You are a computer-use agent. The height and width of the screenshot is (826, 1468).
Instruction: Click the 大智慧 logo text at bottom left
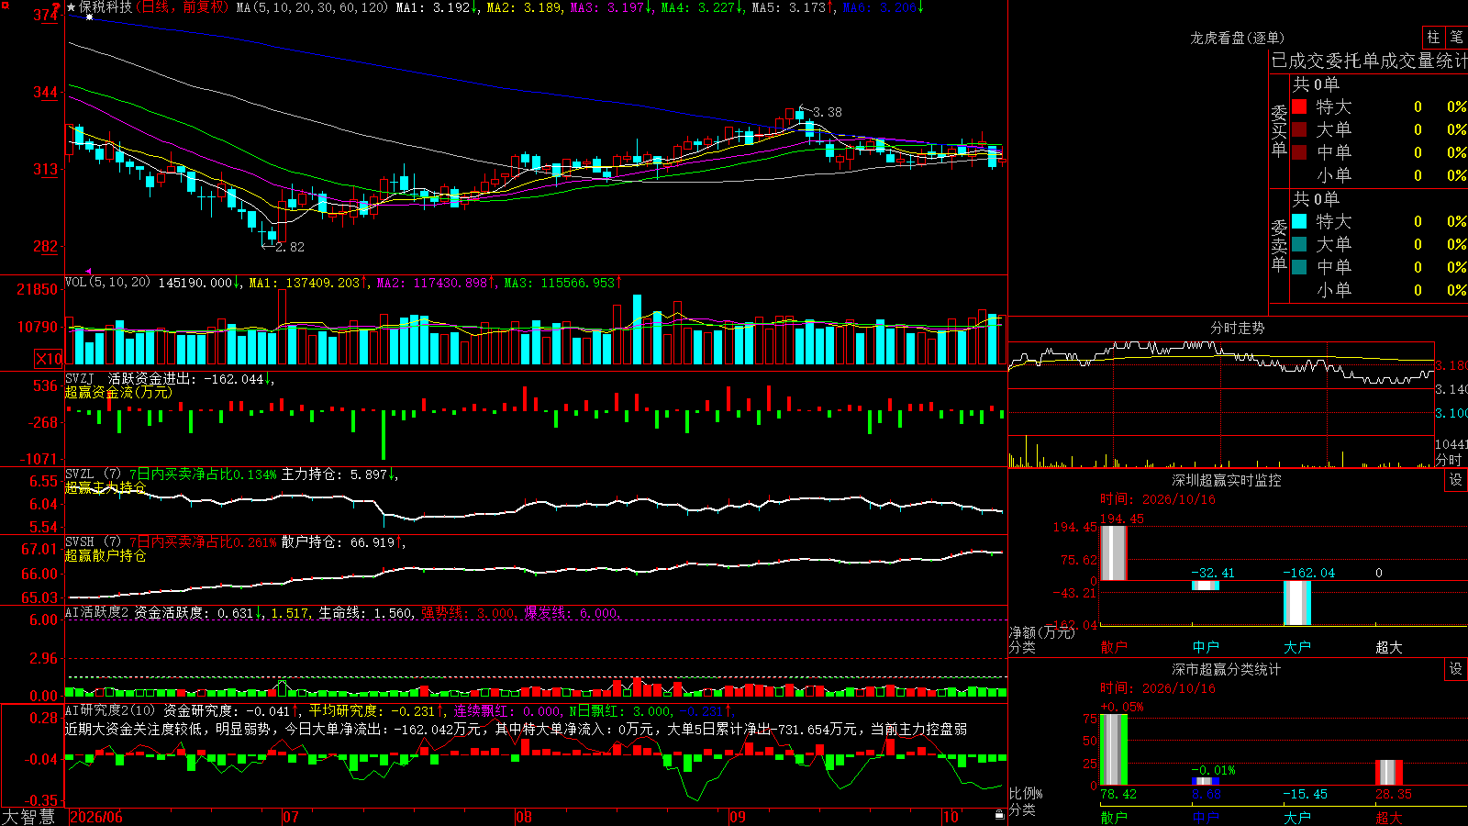pos(28,817)
